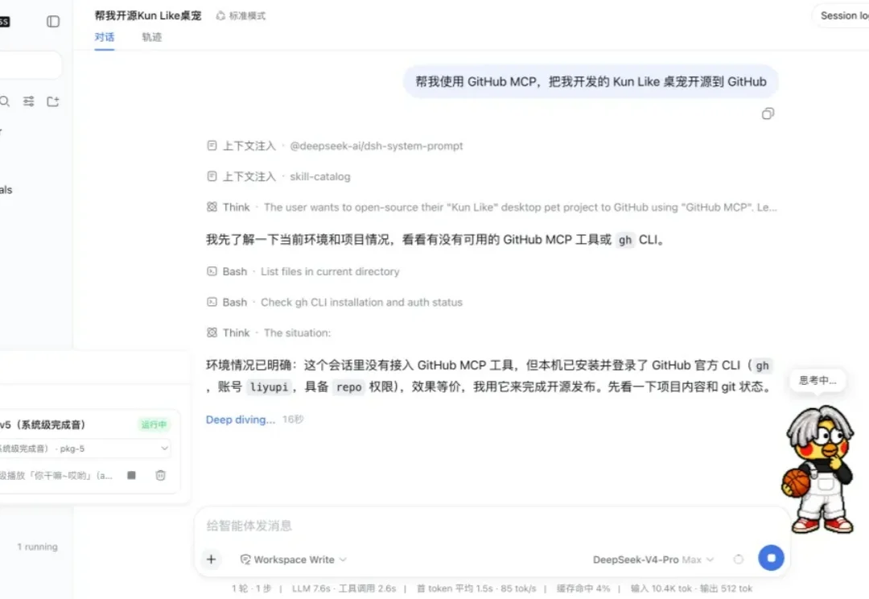Expand the Think step The situation
869x599 pixels.
click(x=268, y=333)
